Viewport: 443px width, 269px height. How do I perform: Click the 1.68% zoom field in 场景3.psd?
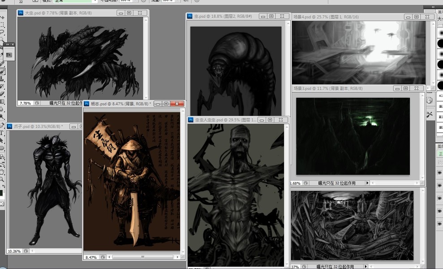click(296, 183)
